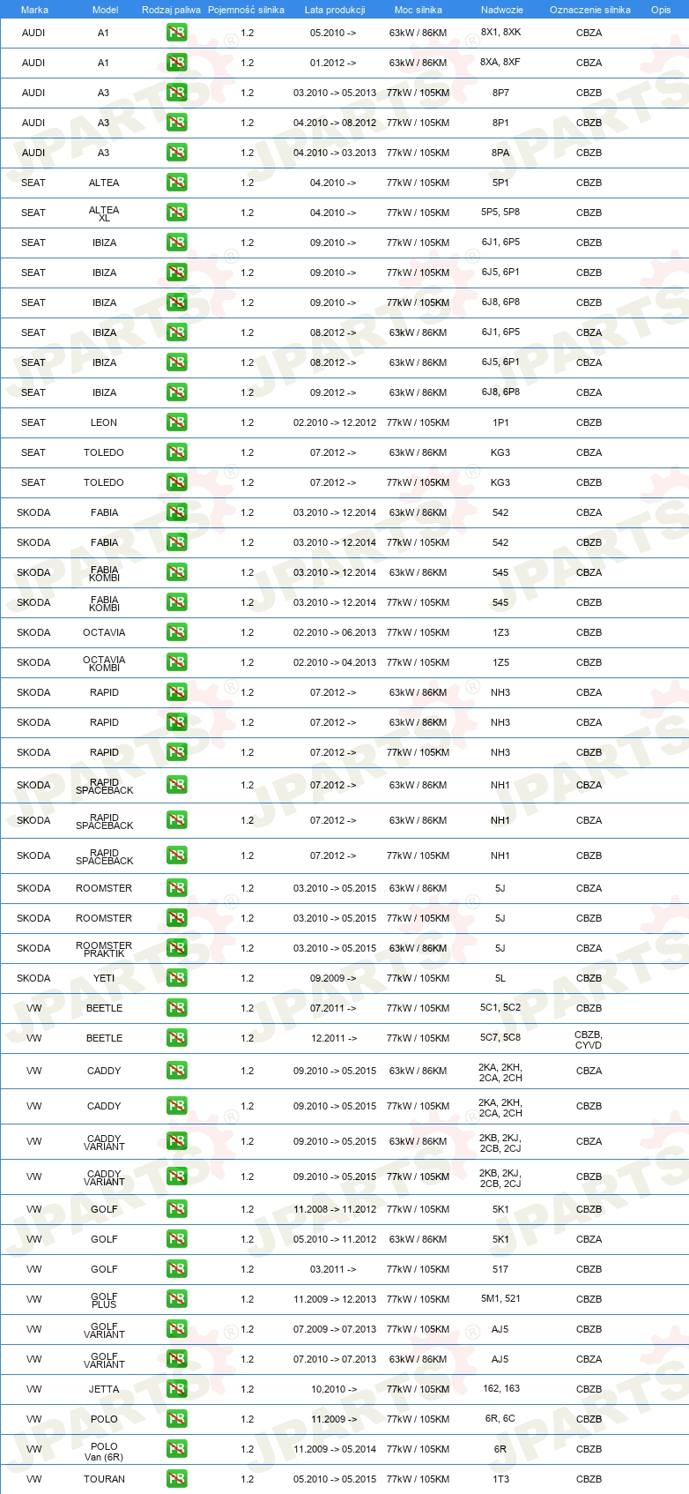Screen dimensions: 689x1494
Task: Select the '02.2010 -> 06.2013' date cell
Action: tap(335, 632)
